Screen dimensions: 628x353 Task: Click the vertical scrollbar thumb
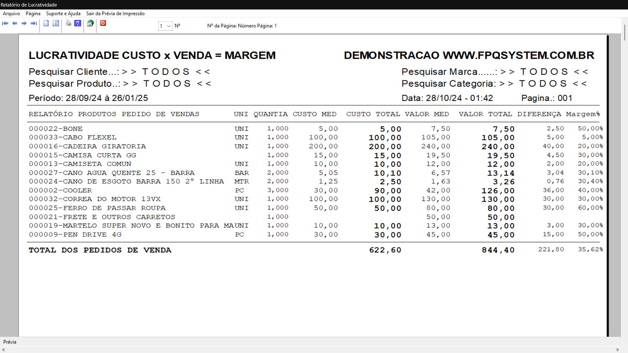coord(624,33)
